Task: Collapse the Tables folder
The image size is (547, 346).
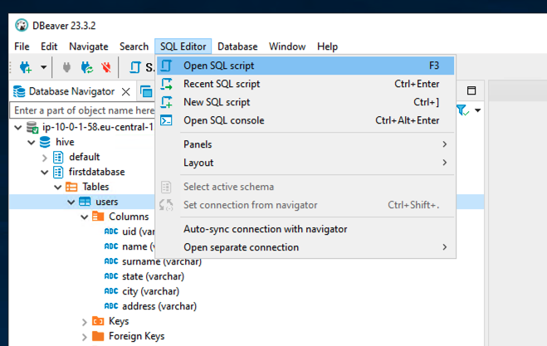Action: click(x=58, y=188)
